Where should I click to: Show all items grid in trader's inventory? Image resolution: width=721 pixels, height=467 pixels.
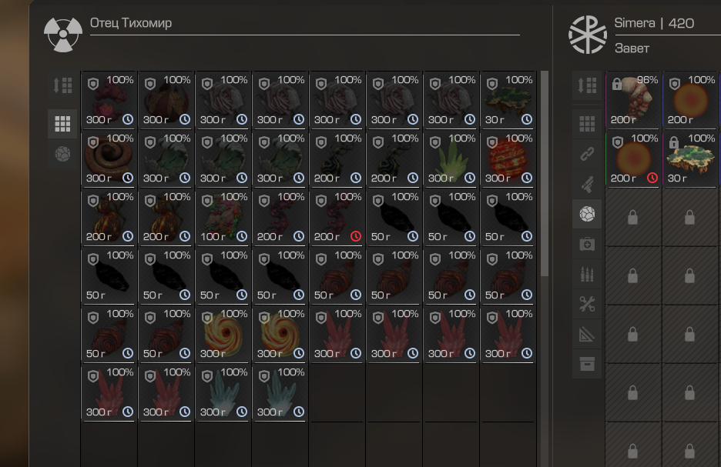tap(62, 124)
